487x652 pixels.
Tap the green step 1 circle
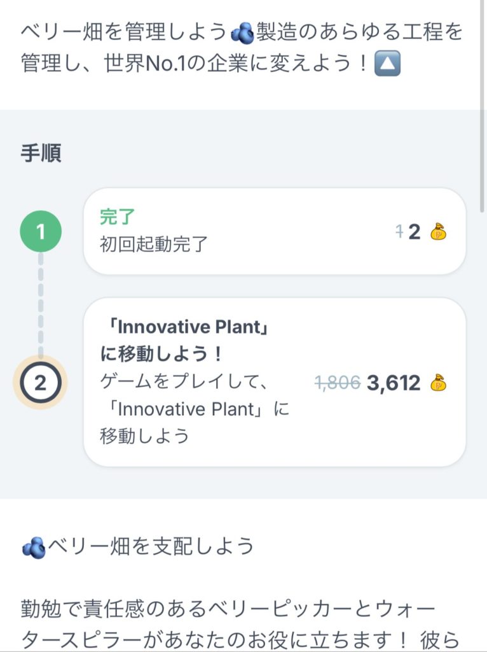coord(41,232)
